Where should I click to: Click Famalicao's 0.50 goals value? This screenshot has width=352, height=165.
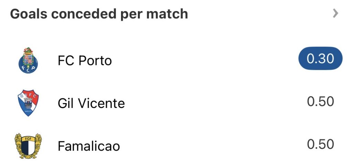click(x=320, y=144)
